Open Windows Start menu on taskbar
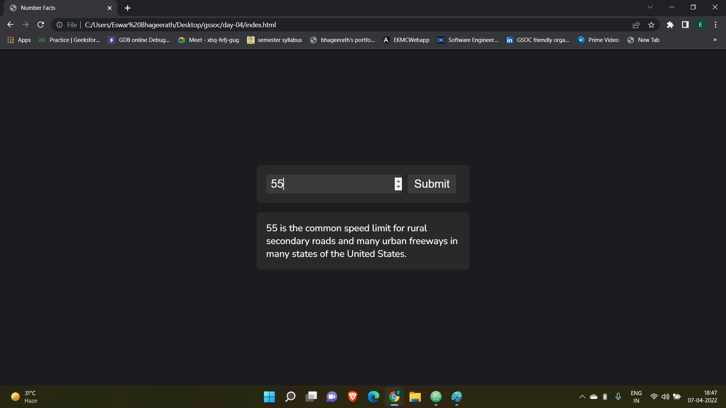Screen dimensions: 726x408 point(269,397)
